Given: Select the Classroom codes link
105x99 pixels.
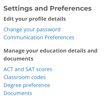Looking at the screenshot, I should (x=25, y=77).
